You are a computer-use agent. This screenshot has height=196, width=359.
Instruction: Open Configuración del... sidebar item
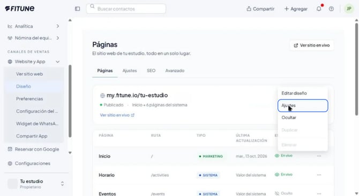(x=34, y=111)
